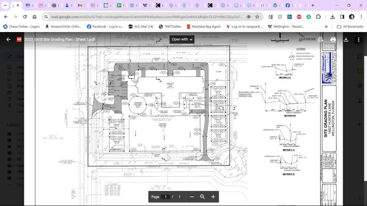Open the Montana Reg Agent bookmark
Screen dimensions: 367x206
203,27
